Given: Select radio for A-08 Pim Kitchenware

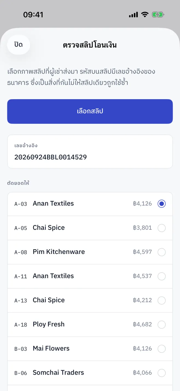Looking at the screenshot, I should [x=162, y=252].
